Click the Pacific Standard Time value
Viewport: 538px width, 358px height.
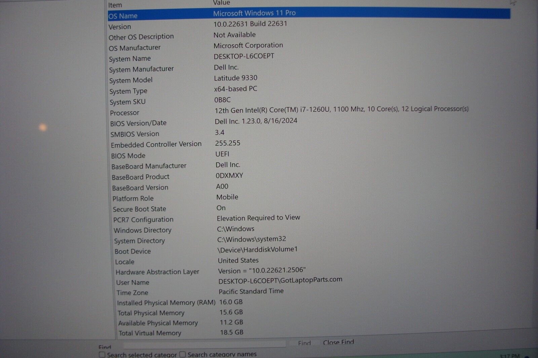[x=251, y=291]
